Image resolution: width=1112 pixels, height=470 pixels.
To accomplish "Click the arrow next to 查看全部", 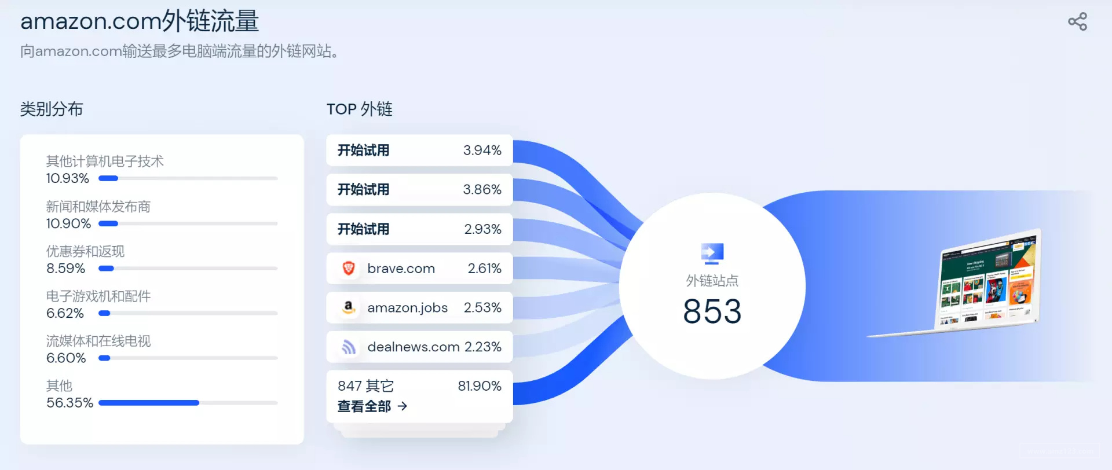I will (x=403, y=406).
